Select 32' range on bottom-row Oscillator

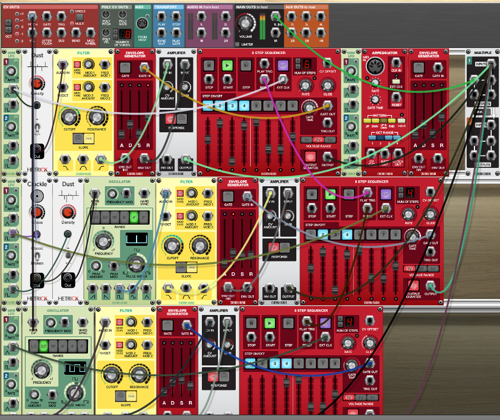[43, 346]
